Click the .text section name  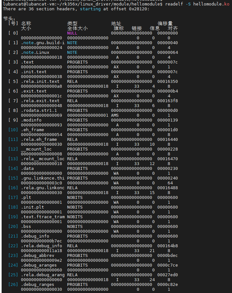pos(27,62)
